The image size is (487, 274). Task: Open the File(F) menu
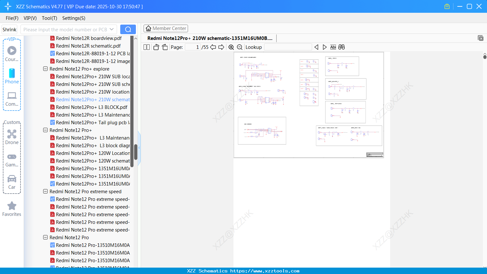[x=12, y=18]
